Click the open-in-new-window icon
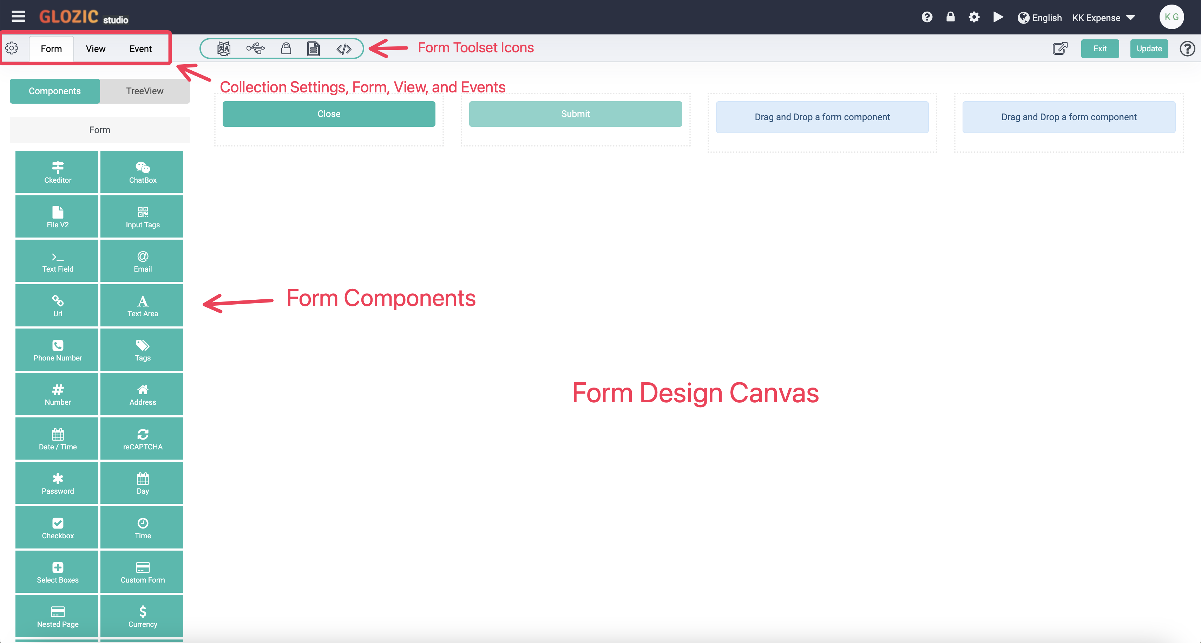This screenshot has height=643, width=1201. tap(1060, 48)
